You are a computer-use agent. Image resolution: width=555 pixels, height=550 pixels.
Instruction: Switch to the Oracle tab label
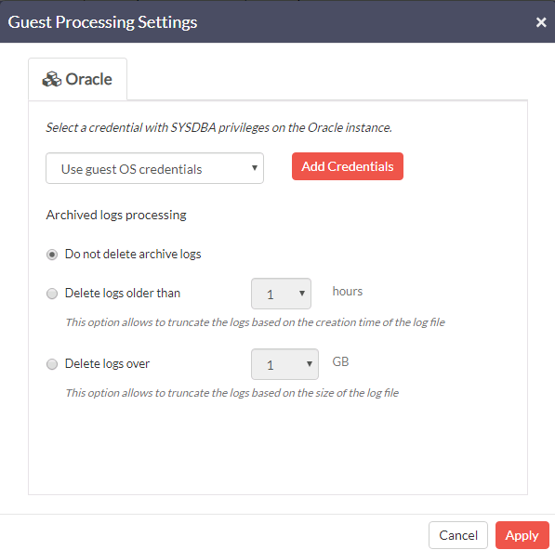point(88,79)
